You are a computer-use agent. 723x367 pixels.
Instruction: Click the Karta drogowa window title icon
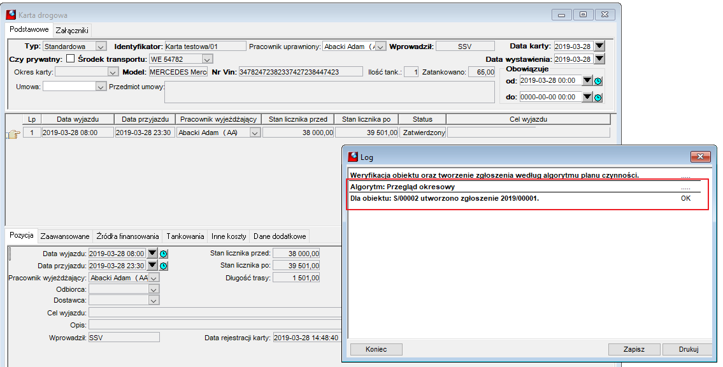click(11, 15)
